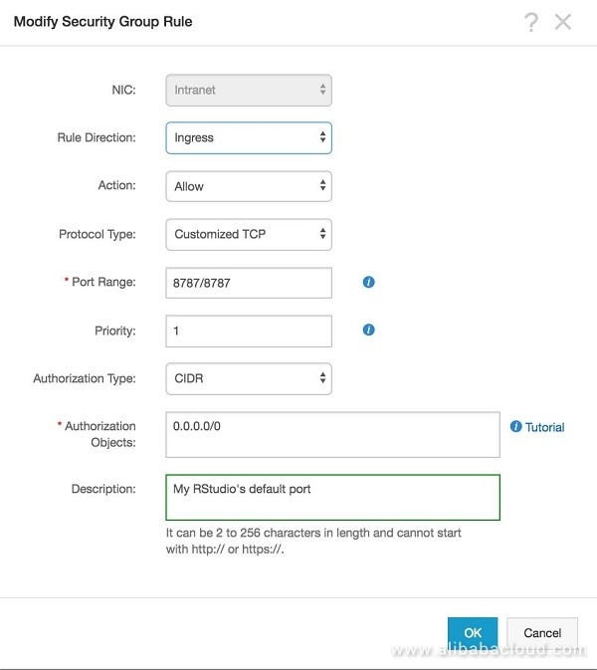The height and width of the screenshot is (670, 597).
Task: Click the Authorization Objects label text
Action: pyautogui.click(x=99, y=434)
